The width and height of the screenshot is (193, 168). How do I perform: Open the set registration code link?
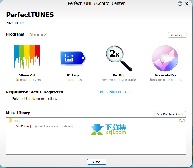coord(115,92)
